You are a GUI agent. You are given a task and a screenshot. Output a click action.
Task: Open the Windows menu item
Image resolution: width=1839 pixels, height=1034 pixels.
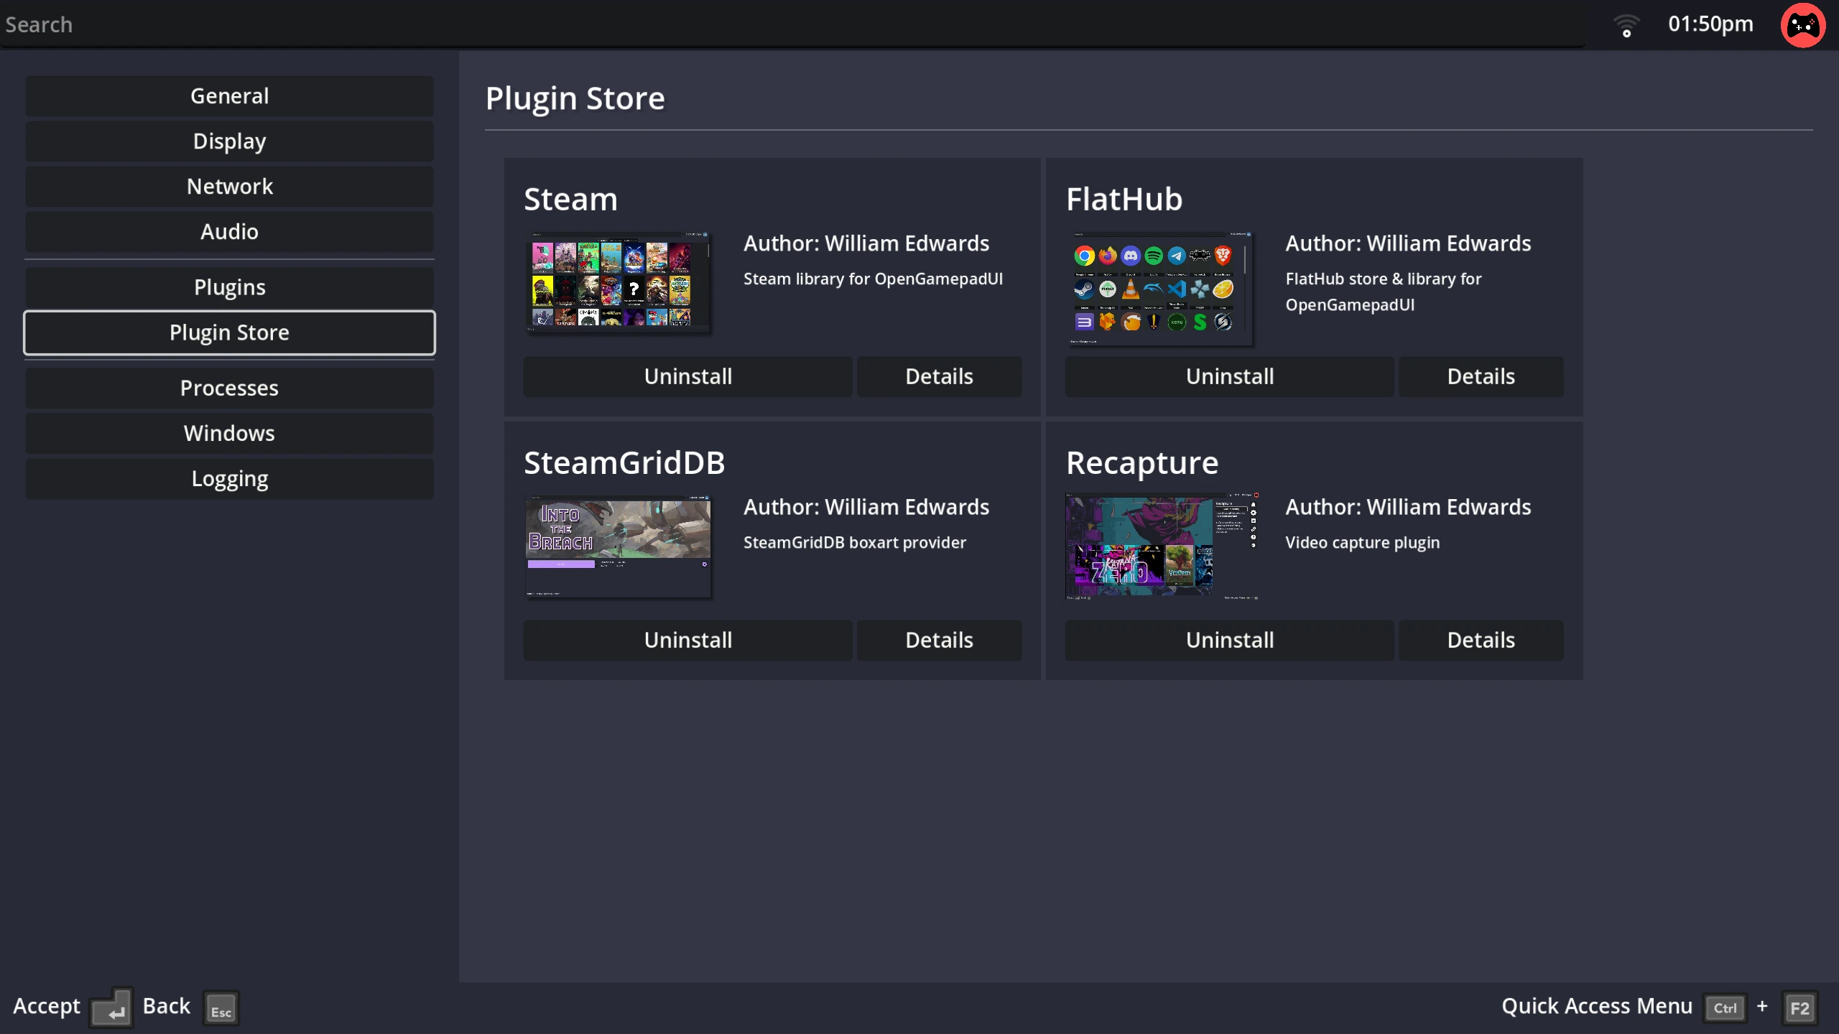point(229,434)
